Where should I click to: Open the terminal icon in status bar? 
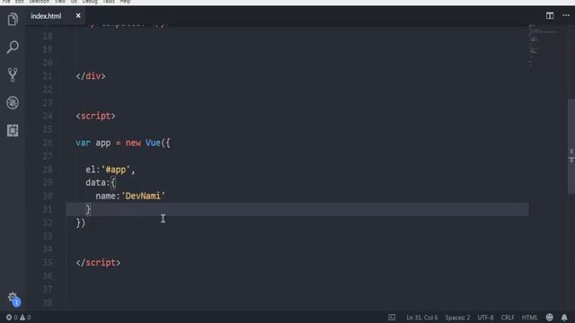(x=392, y=317)
